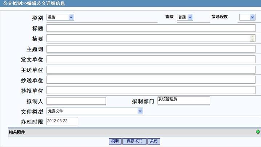
Task: Click the down arrow of 摘要 scrollbar
Action: (253, 40)
